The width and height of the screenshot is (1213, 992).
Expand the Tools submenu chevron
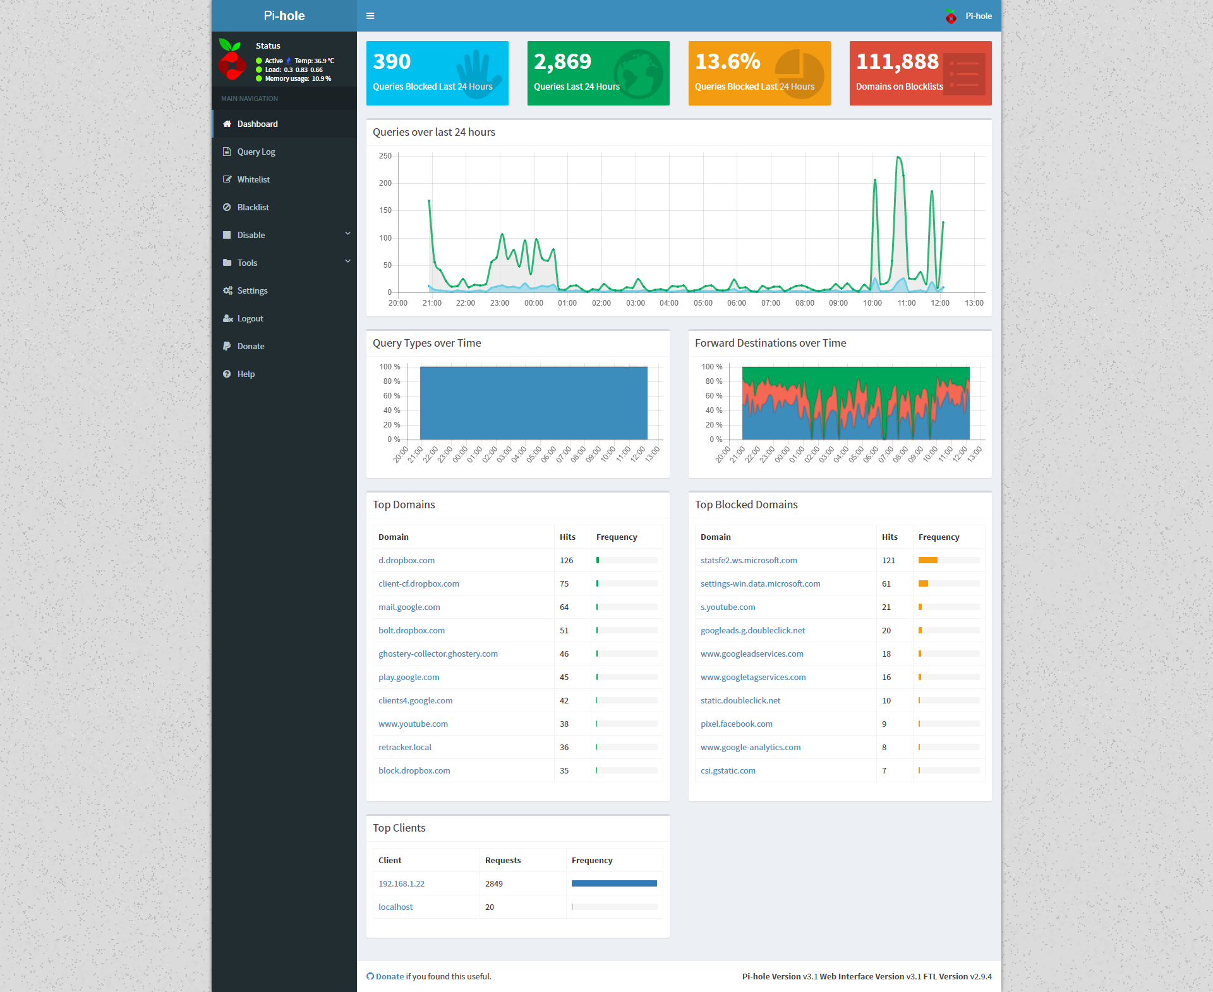pos(347,261)
